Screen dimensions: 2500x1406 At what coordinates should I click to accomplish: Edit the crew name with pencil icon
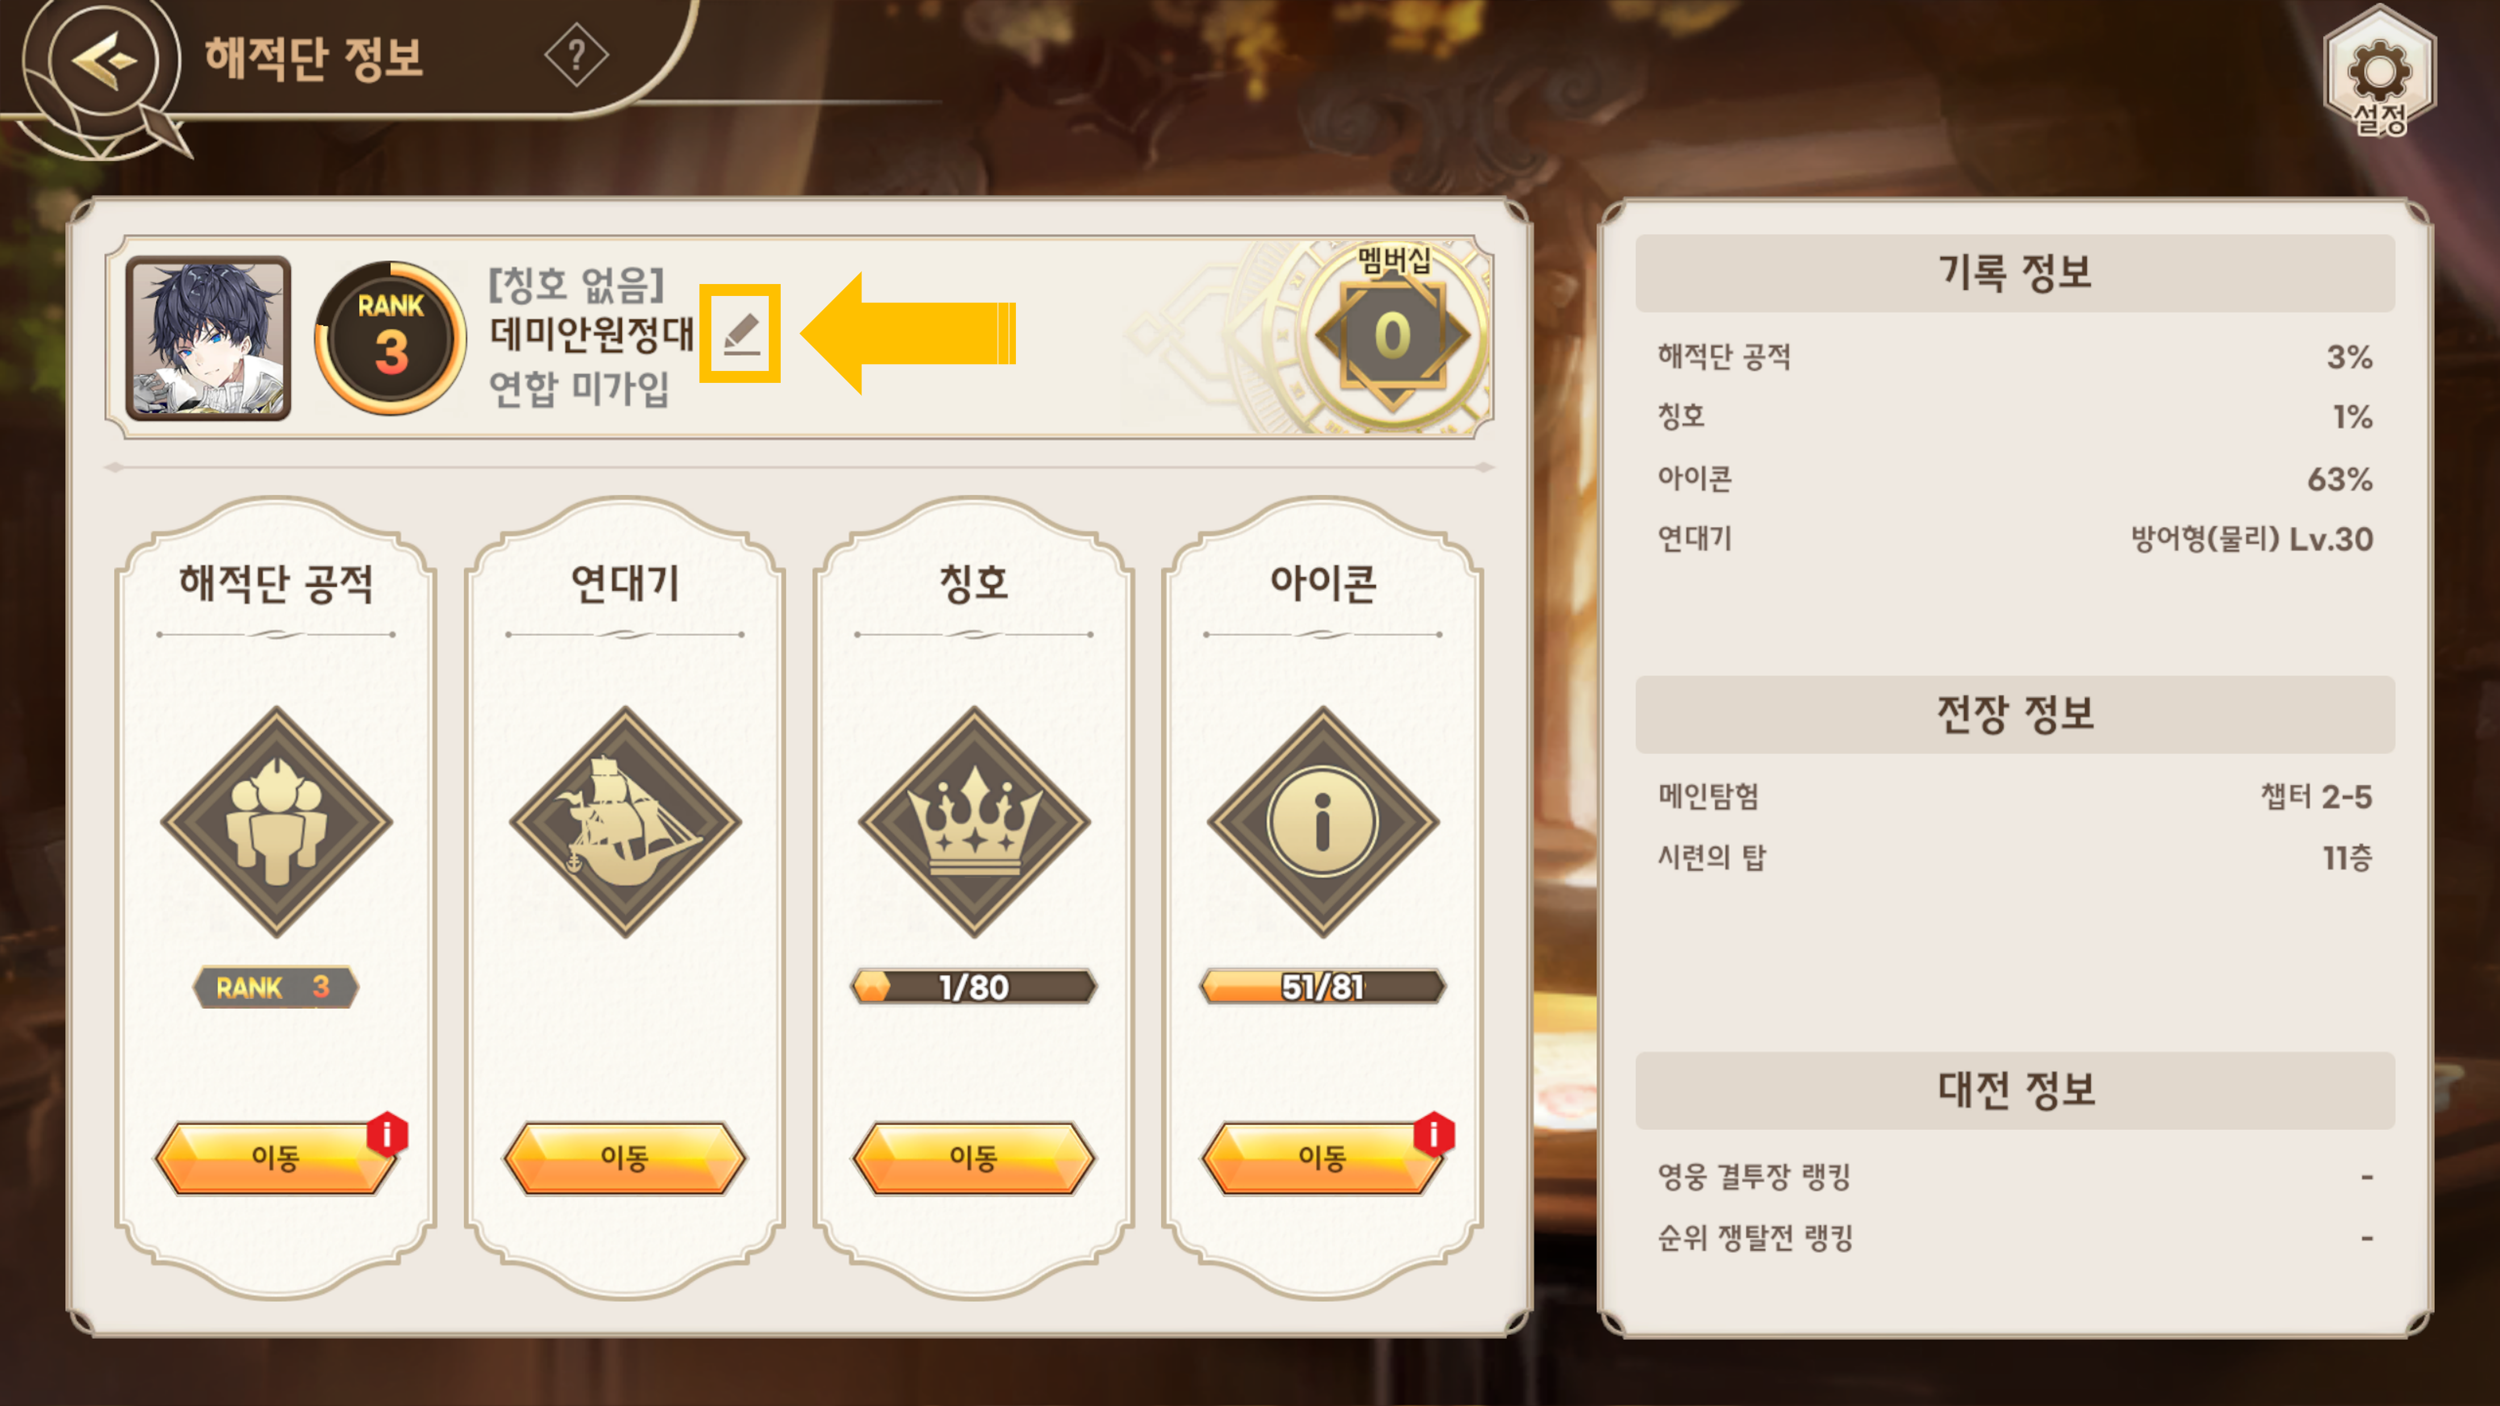740,334
